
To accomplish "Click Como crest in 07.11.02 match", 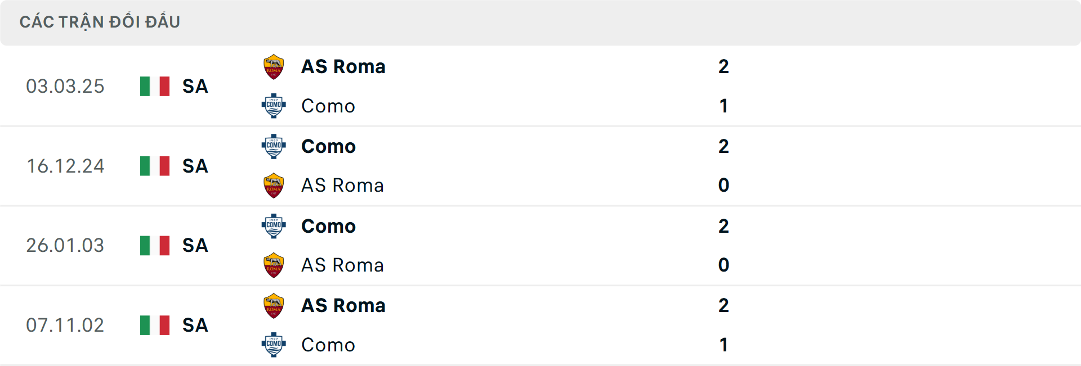I will tap(274, 345).
